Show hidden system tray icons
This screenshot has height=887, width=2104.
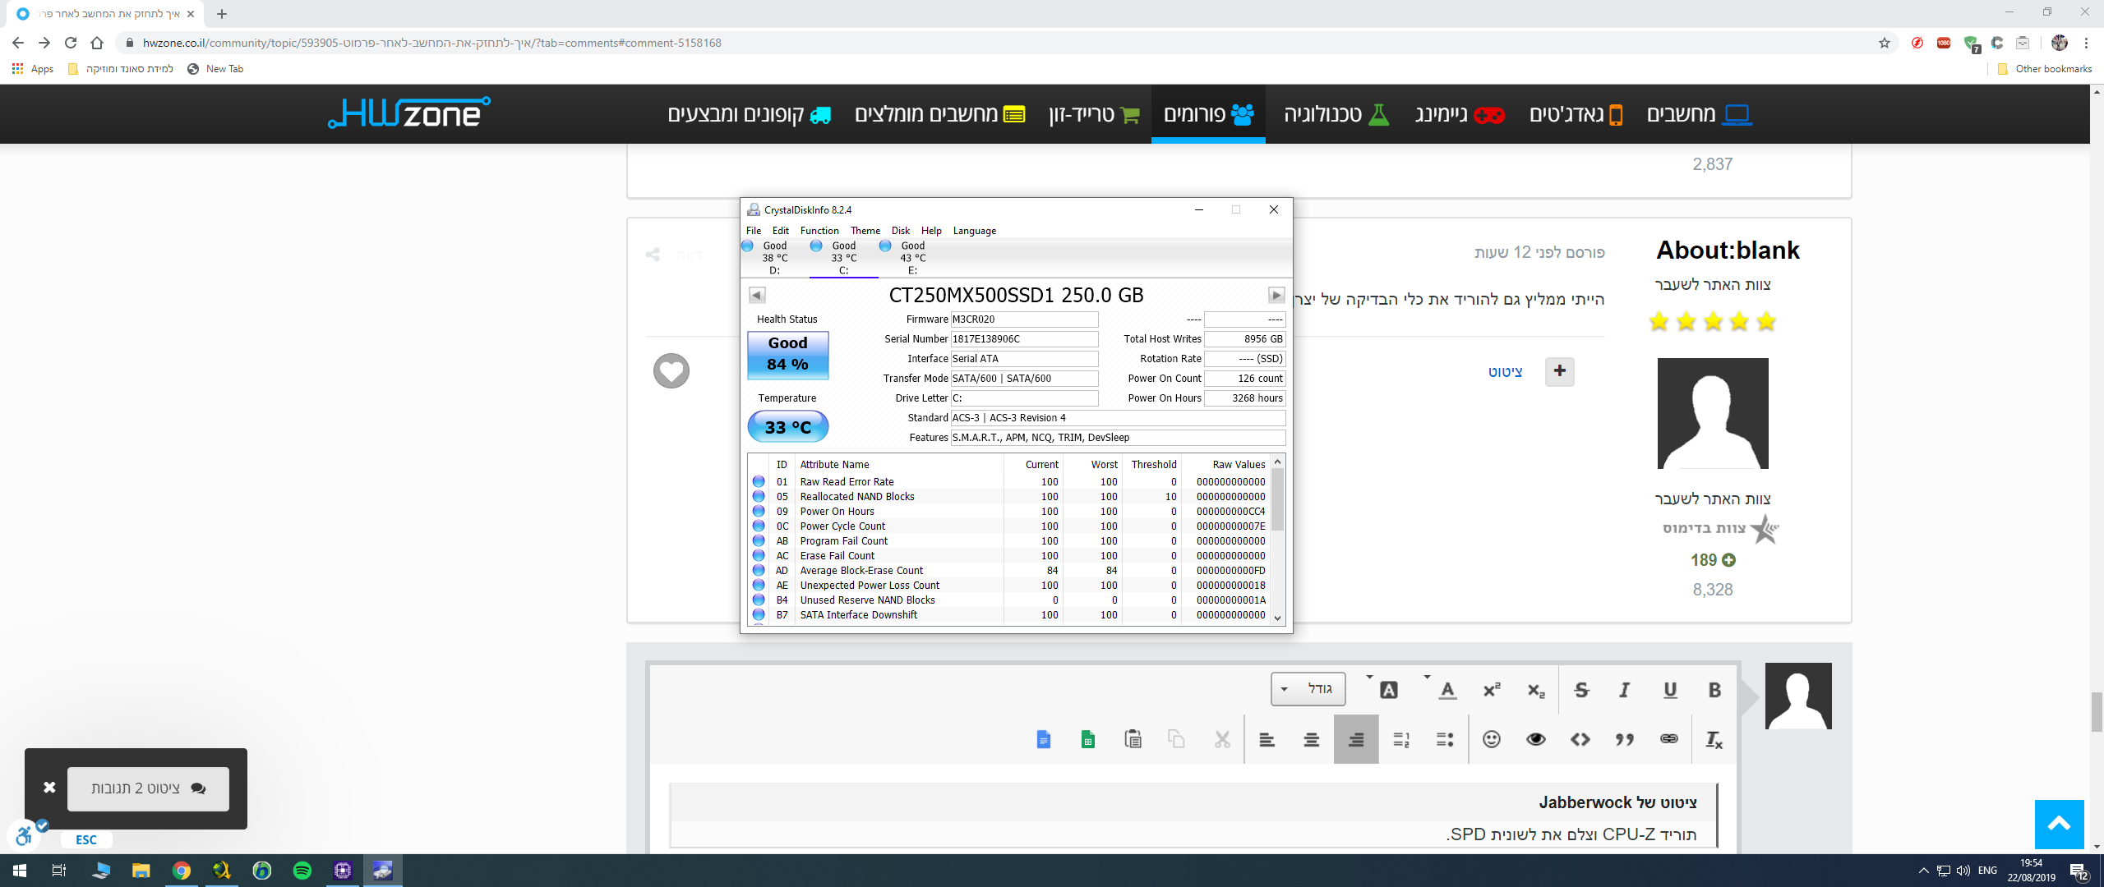[x=1923, y=871]
